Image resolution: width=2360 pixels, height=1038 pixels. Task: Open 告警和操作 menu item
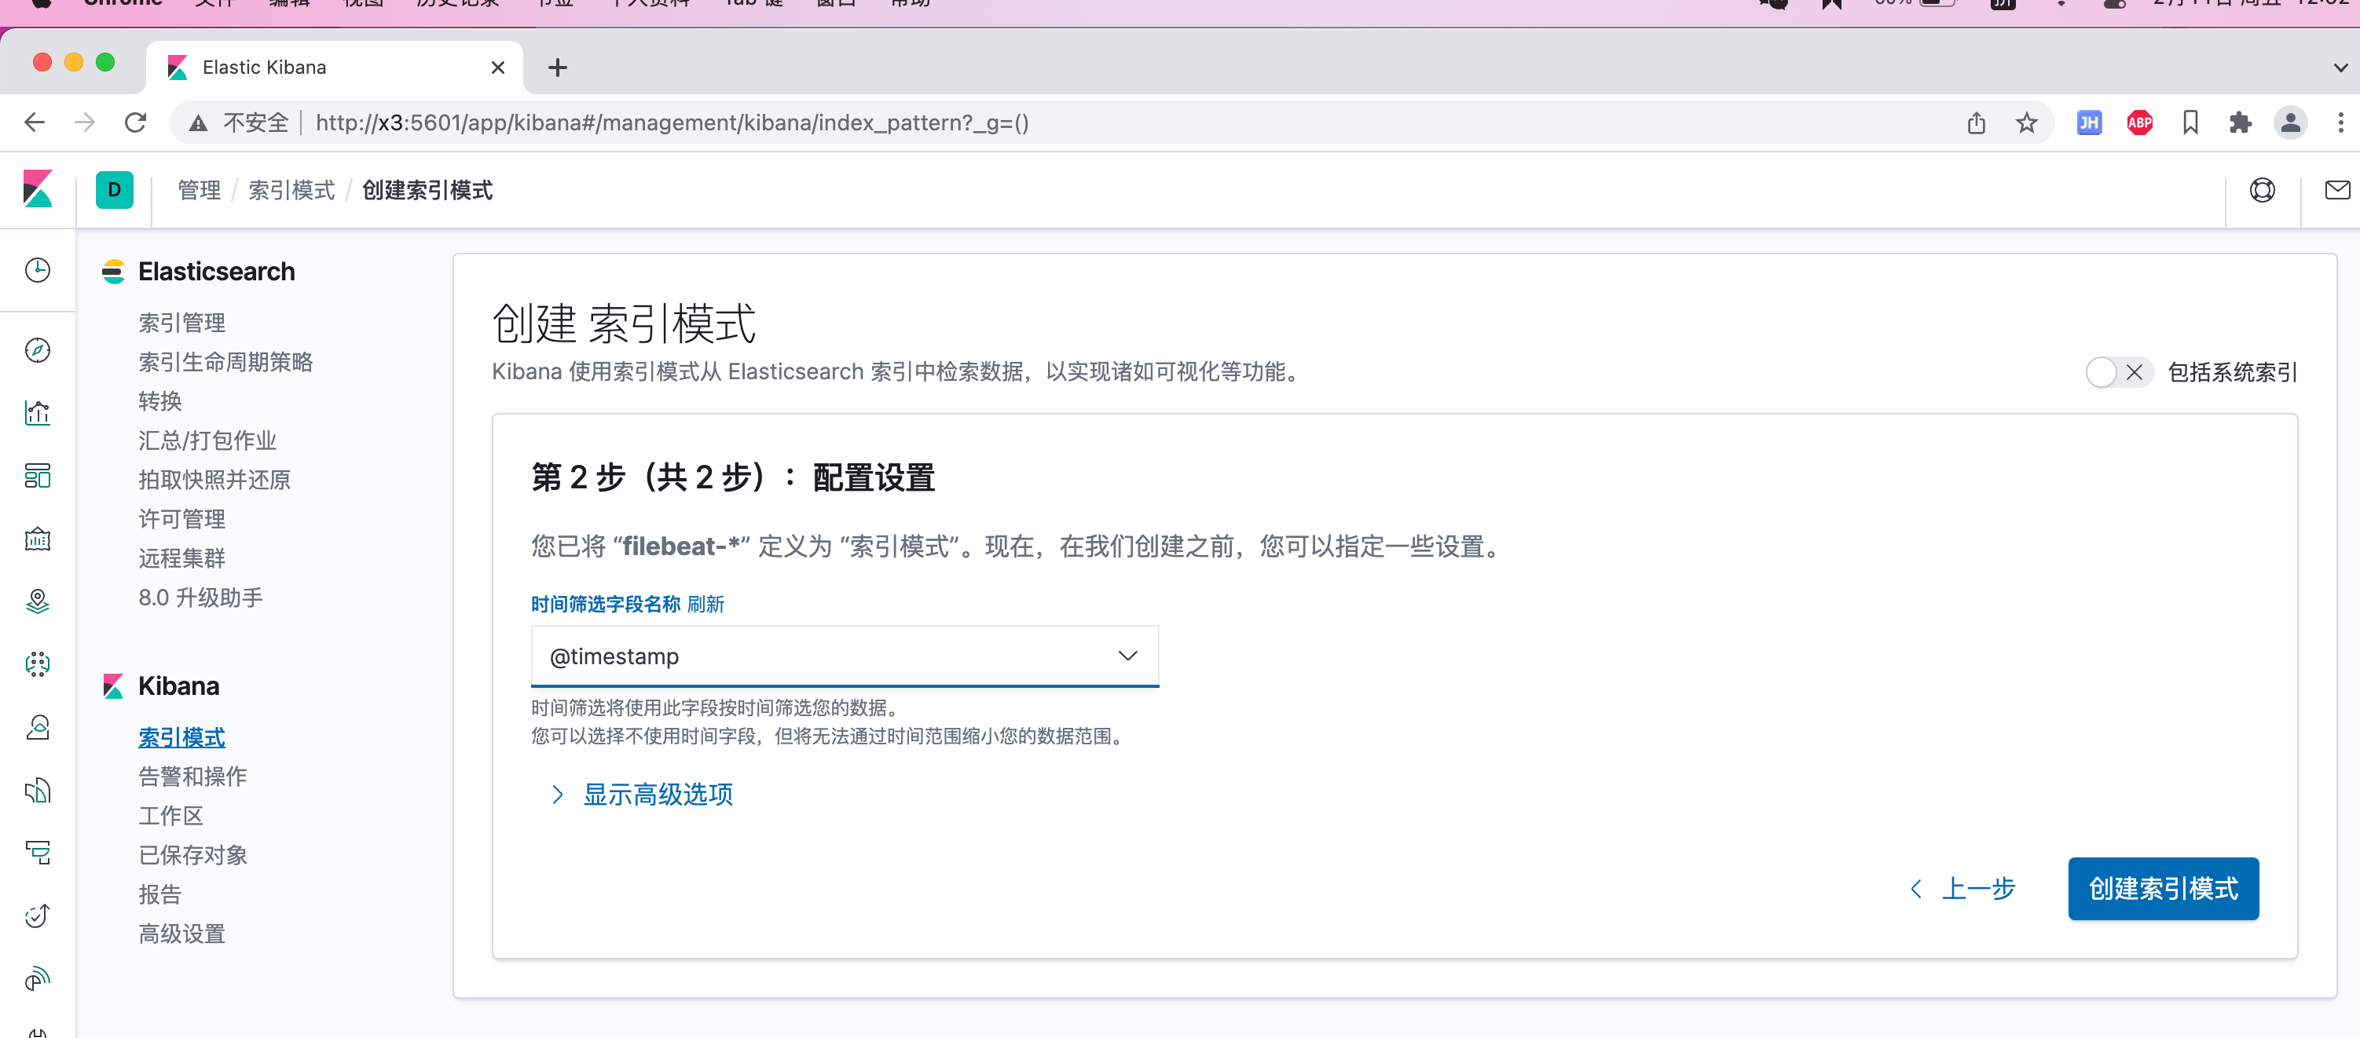(192, 777)
